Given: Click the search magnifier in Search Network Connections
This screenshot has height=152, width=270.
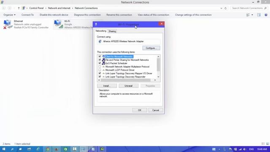Looking at the screenshot, I should (265, 8).
